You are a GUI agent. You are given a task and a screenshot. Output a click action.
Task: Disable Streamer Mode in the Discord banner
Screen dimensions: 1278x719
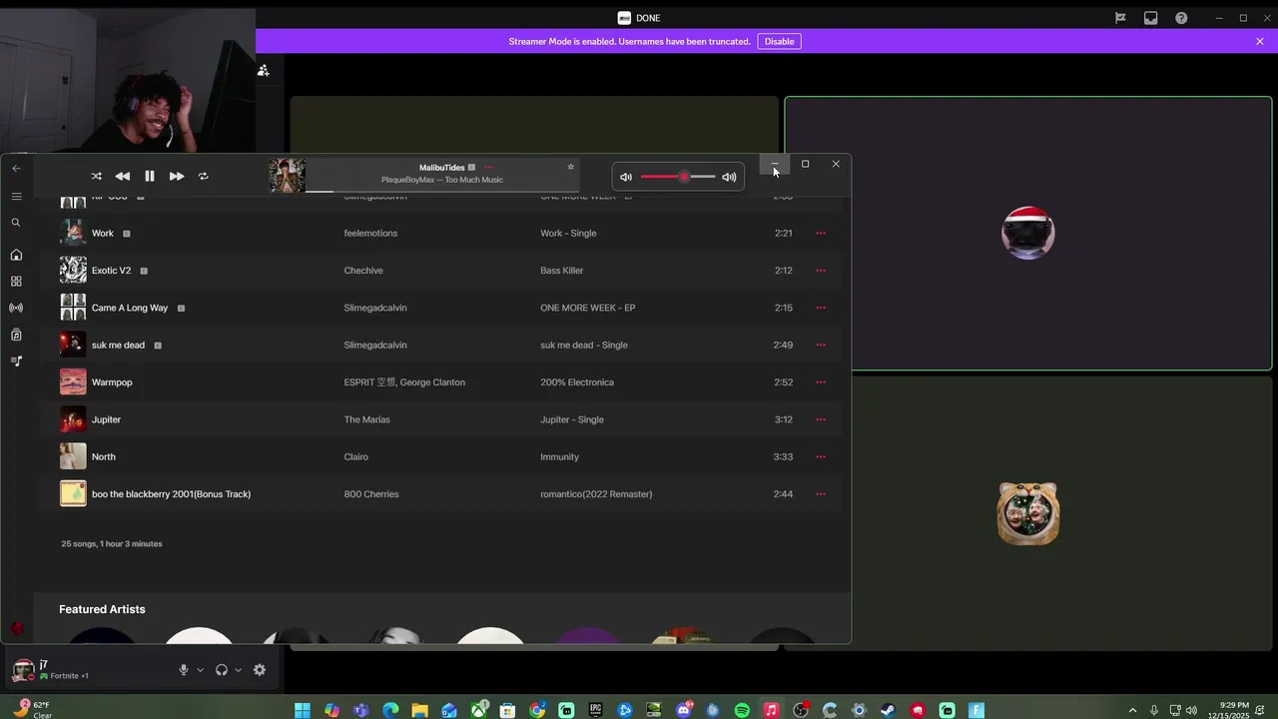click(x=779, y=41)
